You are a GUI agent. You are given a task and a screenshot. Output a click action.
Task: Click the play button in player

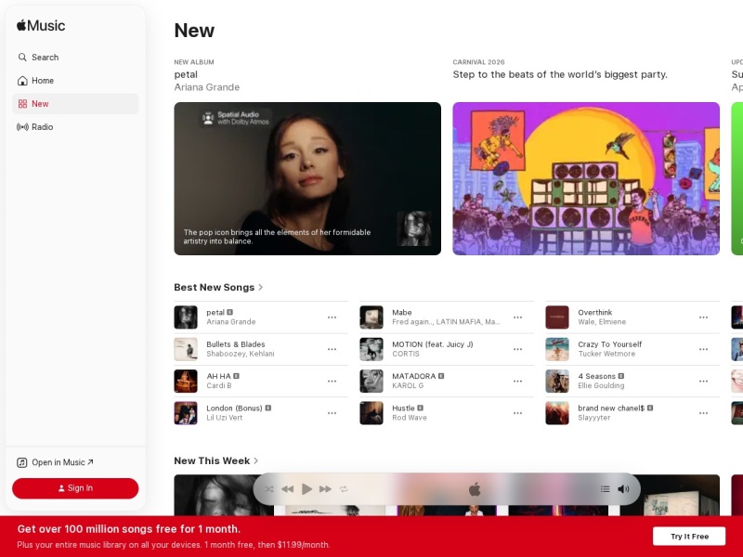(x=306, y=489)
